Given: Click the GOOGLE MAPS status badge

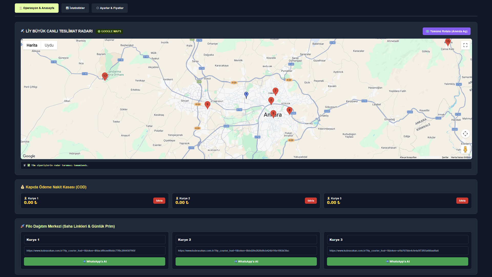Looking at the screenshot, I should click(109, 31).
